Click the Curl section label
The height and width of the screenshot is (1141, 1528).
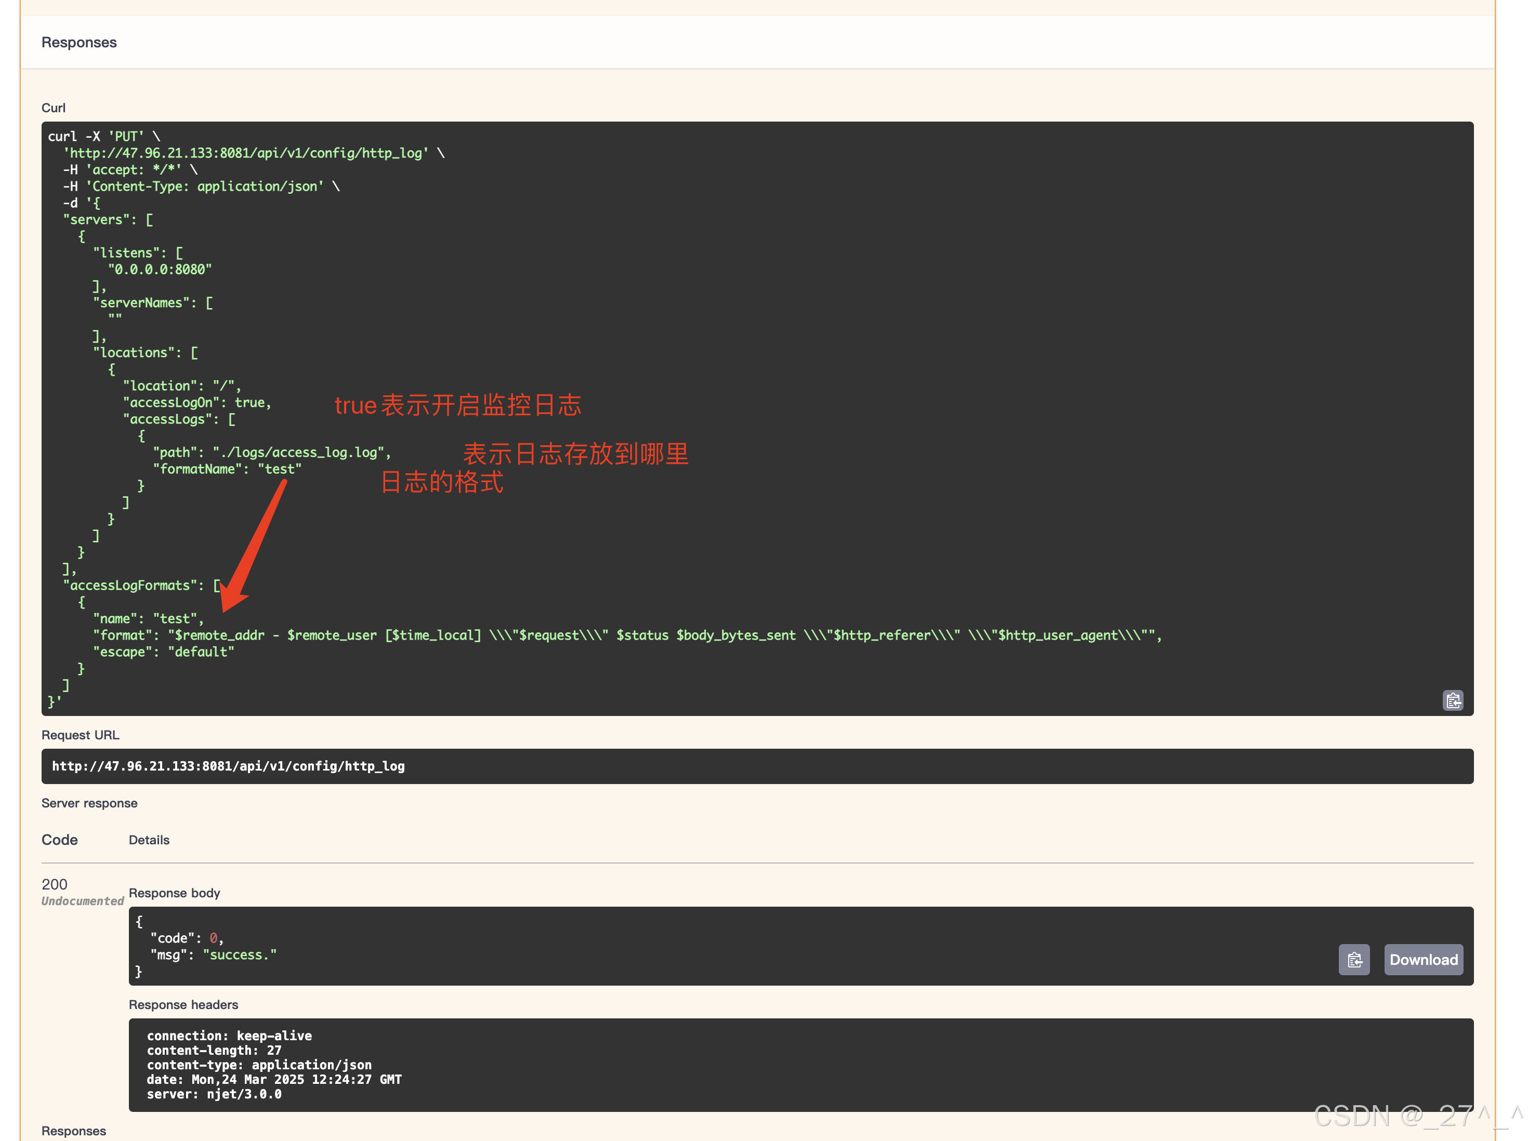[x=53, y=108]
